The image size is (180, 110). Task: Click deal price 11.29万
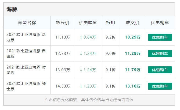(x=133, y=54)
